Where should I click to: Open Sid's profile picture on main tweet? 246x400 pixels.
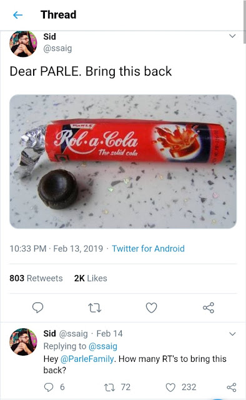pos(23,44)
